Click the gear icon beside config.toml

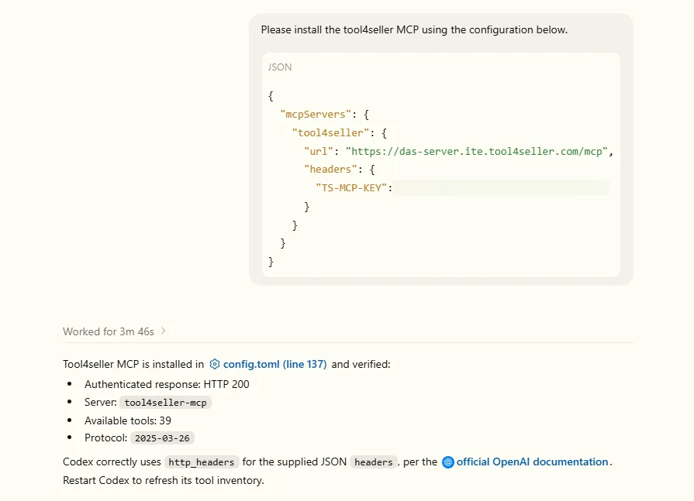215,364
